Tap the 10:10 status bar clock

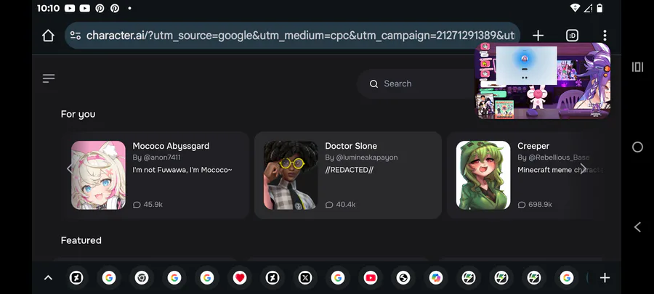pos(49,8)
